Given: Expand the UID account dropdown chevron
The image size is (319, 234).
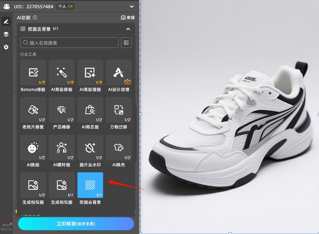Looking at the screenshot, I should point(132,6).
